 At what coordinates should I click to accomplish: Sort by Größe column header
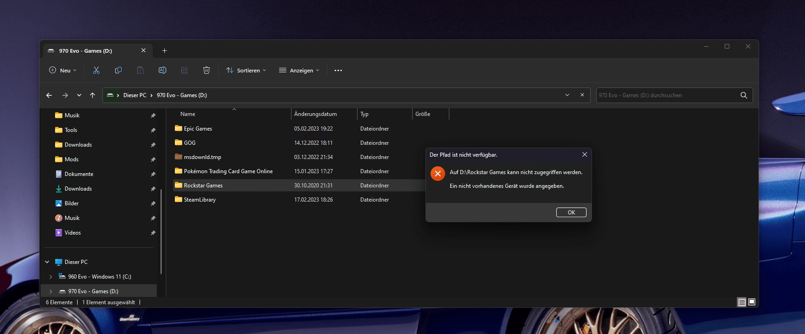click(x=423, y=114)
